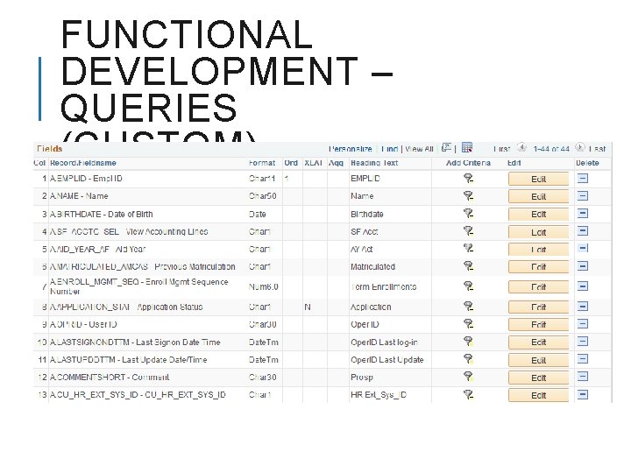Open zoom grid icon in Fields header
This screenshot has width=631, height=473.
pos(446,148)
